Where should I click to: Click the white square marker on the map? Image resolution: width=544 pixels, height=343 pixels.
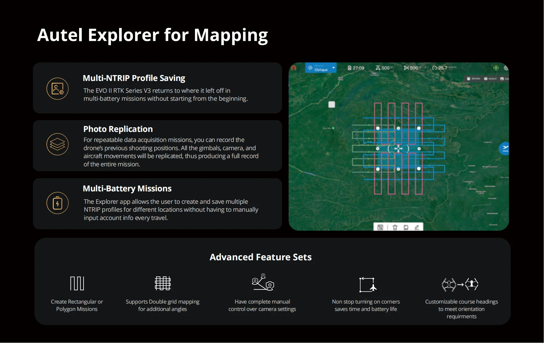332,105
